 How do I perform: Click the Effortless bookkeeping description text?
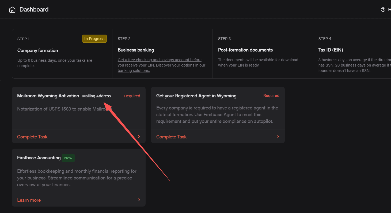point(77,178)
